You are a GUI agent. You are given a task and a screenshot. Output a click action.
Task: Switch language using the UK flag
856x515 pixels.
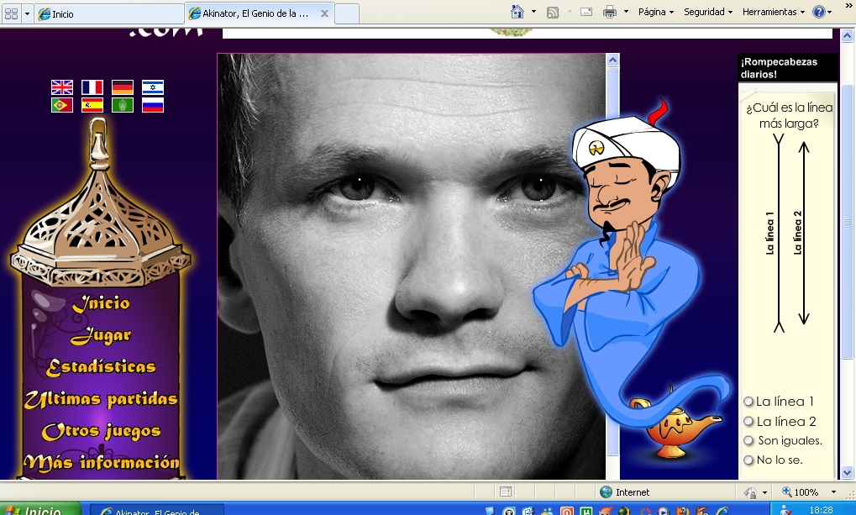62,87
